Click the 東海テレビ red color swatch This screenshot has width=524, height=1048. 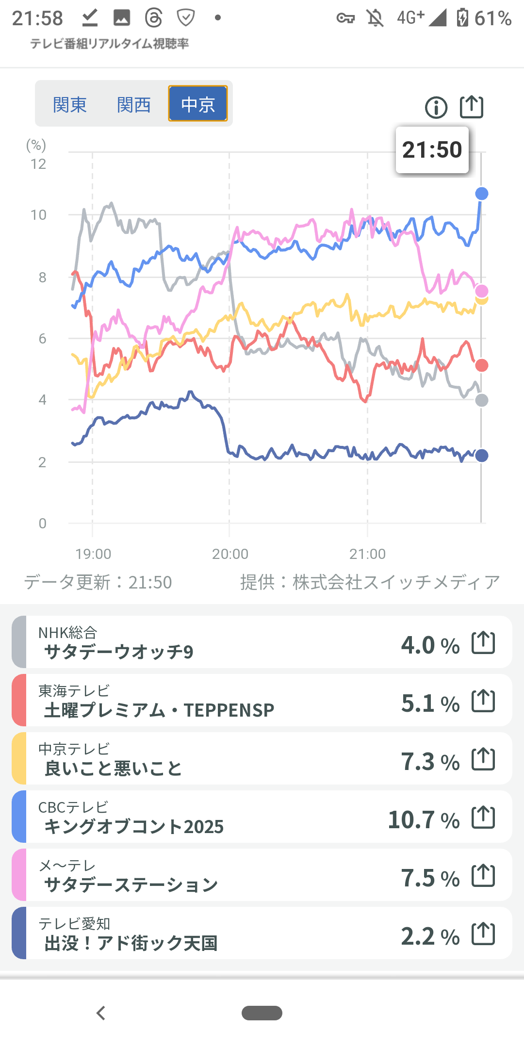click(x=19, y=701)
